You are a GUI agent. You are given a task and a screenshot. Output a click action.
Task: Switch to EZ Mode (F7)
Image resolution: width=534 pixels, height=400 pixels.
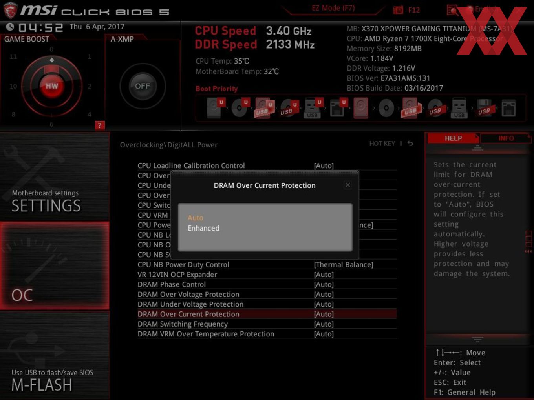point(333,8)
